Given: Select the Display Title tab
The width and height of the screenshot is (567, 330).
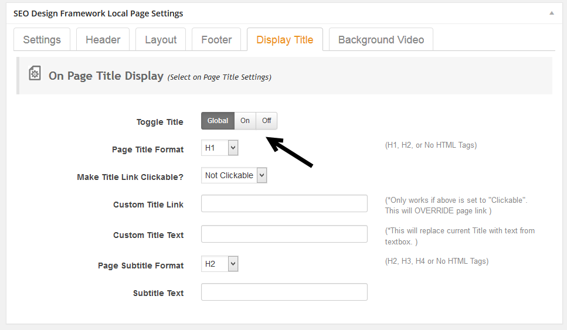Looking at the screenshot, I should (285, 39).
